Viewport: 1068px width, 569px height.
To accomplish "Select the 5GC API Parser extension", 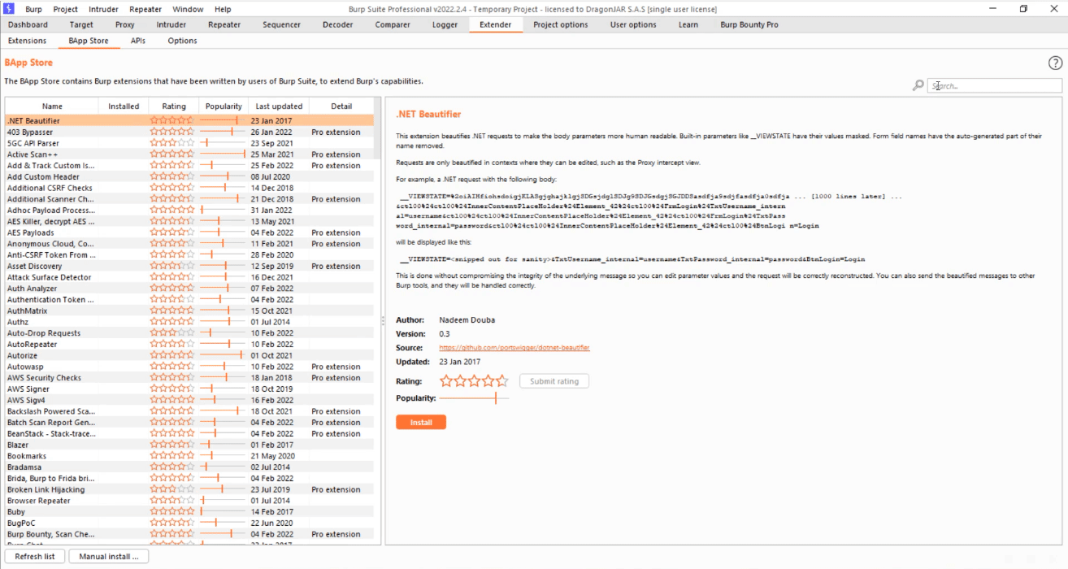I will click(x=189, y=143).
